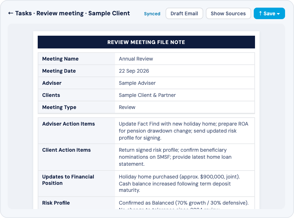The image size is (294, 218).
Task: Click the 'Meeting Name' row label
Action: tap(60, 59)
